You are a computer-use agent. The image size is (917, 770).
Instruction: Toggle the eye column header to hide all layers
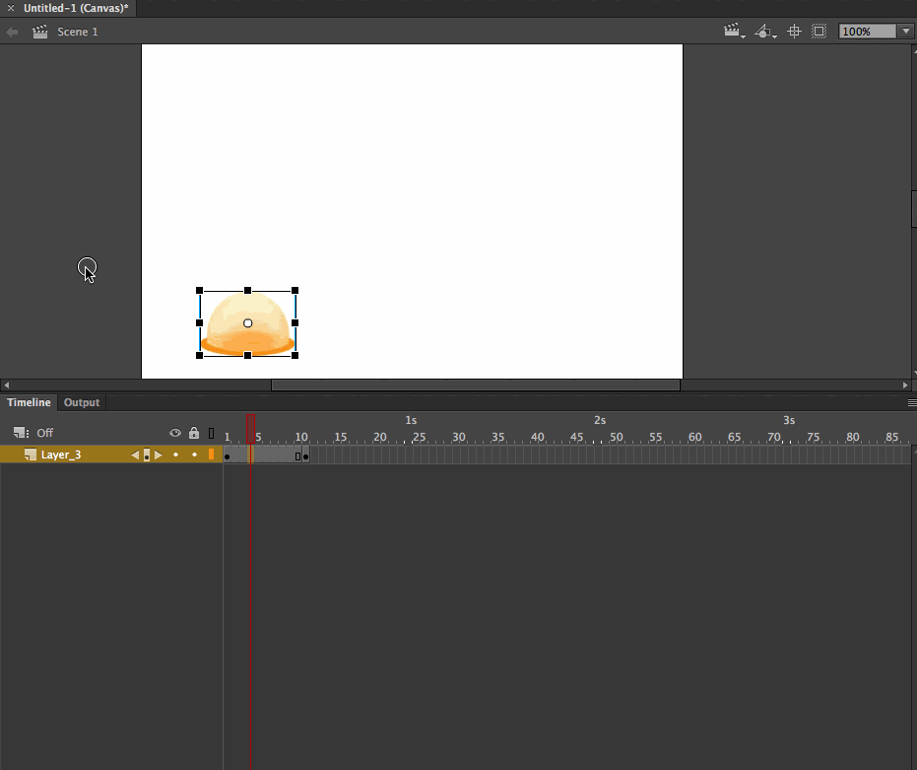point(175,433)
